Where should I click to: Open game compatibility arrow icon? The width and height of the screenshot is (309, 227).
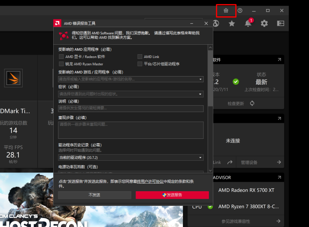point(279,221)
